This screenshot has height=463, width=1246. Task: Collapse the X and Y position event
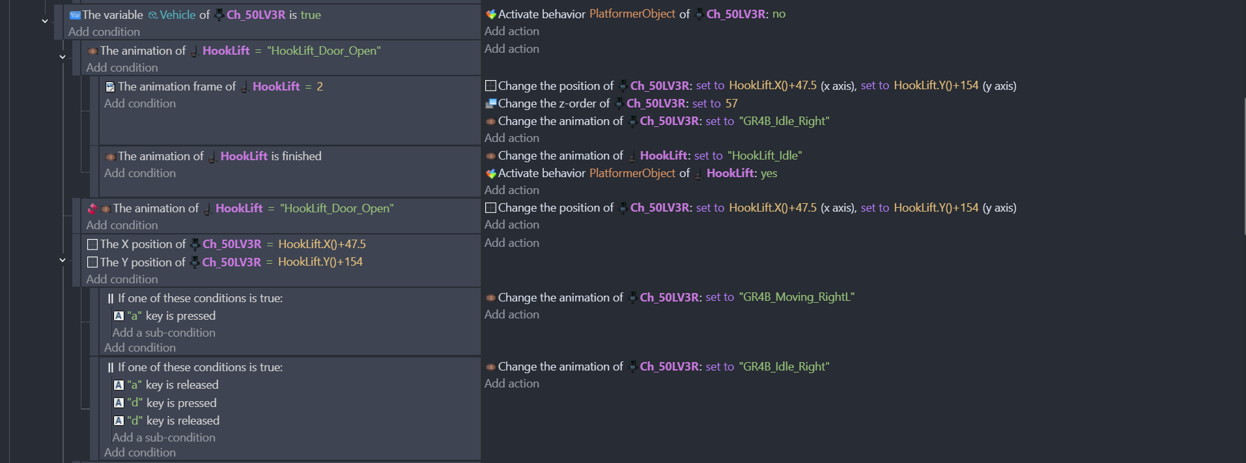(63, 260)
